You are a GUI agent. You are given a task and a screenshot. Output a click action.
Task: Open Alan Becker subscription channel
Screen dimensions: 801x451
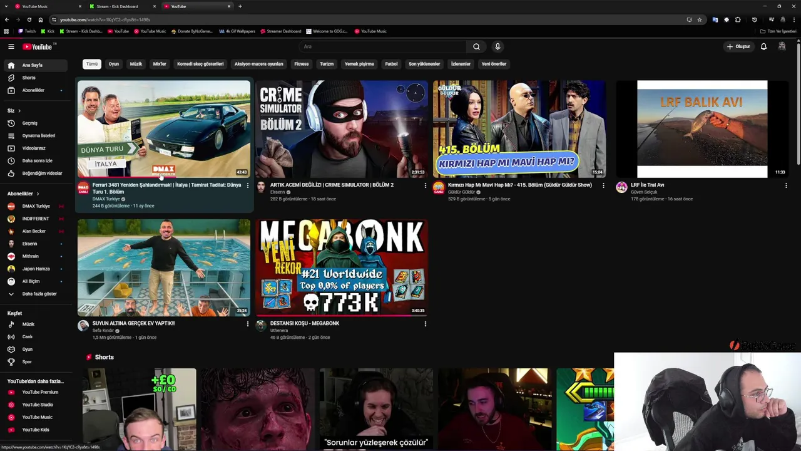pos(36,231)
